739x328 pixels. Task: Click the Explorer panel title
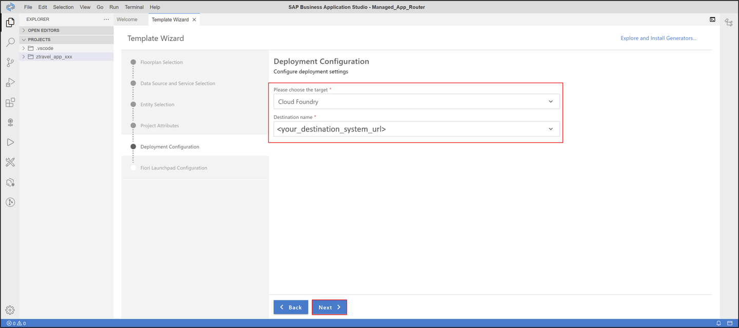tap(38, 20)
